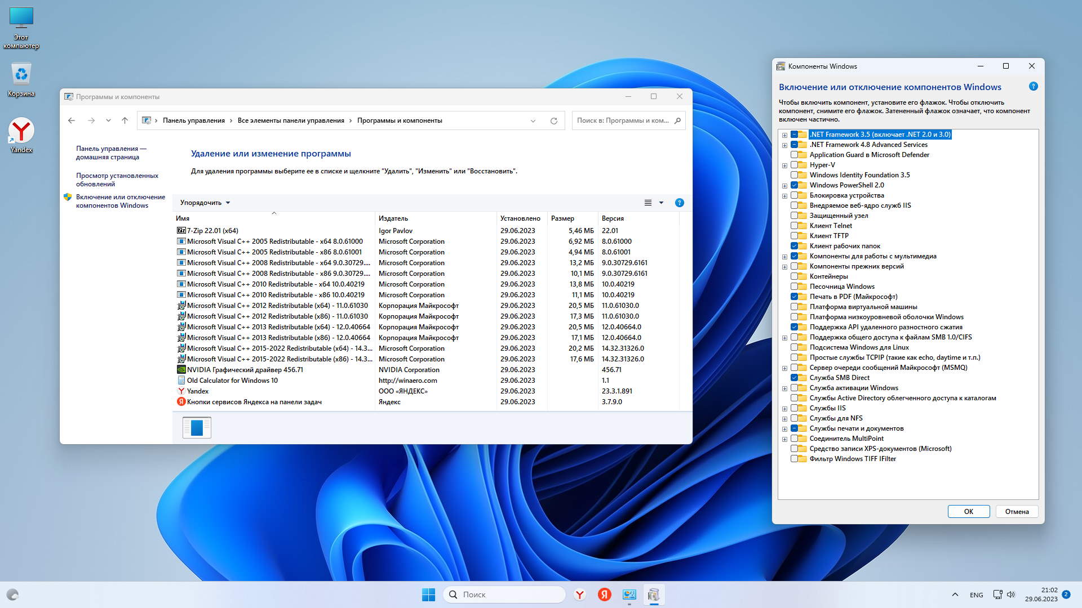Image resolution: width=1082 pixels, height=608 pixels.
Task: Open the Упорядочить dropdown menu
Action: tap(205, 203)
